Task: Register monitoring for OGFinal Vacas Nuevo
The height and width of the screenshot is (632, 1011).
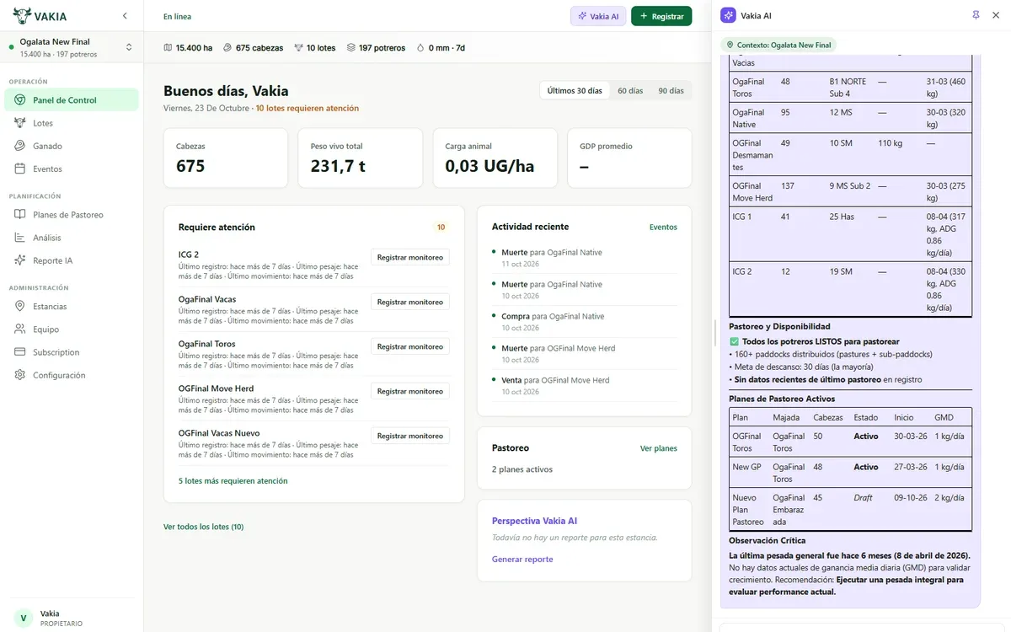Action: click(410, 436)
